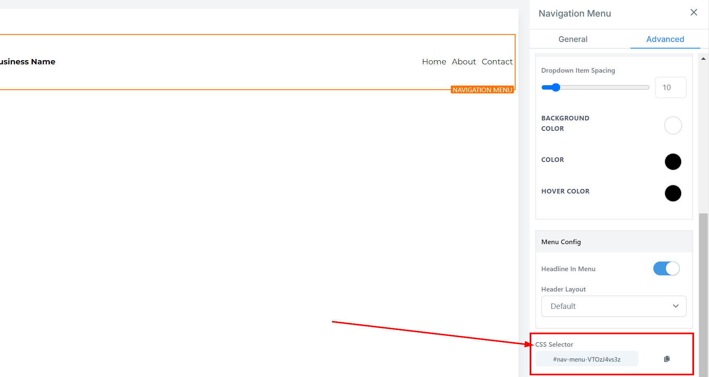Image resolution: width=709 pixels, height=377 pixels.
Task: Select the Business Name headline
Action: pyautogui.click(x=27, y=61)
